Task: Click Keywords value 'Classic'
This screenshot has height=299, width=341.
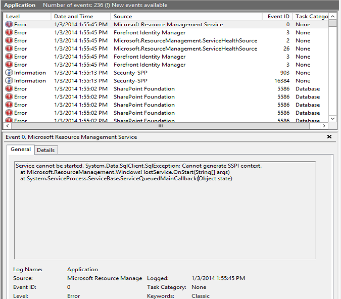Action: (x=201, y=296)
